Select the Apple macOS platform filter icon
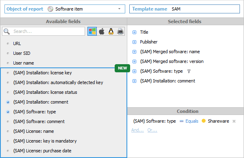 click(x=102, y=31)
